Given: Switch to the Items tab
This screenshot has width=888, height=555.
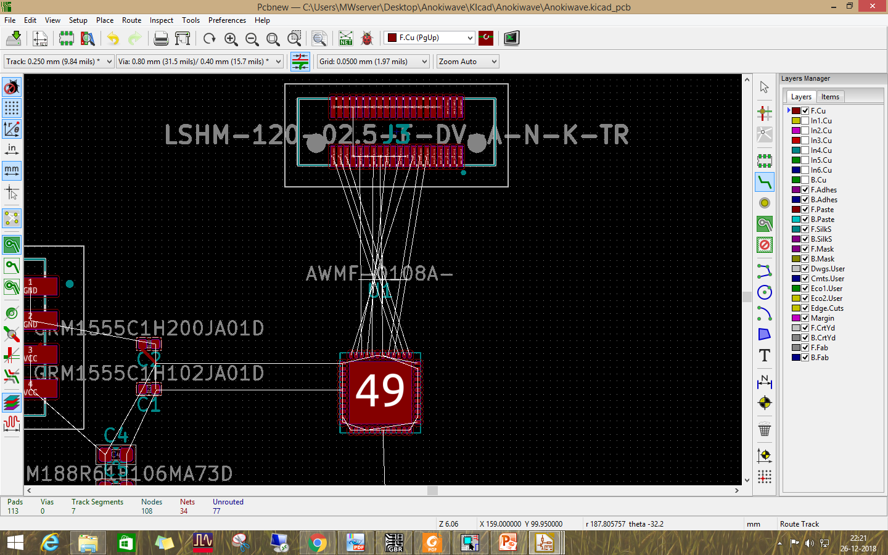Looking at the screenshot, I should (830, 97).
